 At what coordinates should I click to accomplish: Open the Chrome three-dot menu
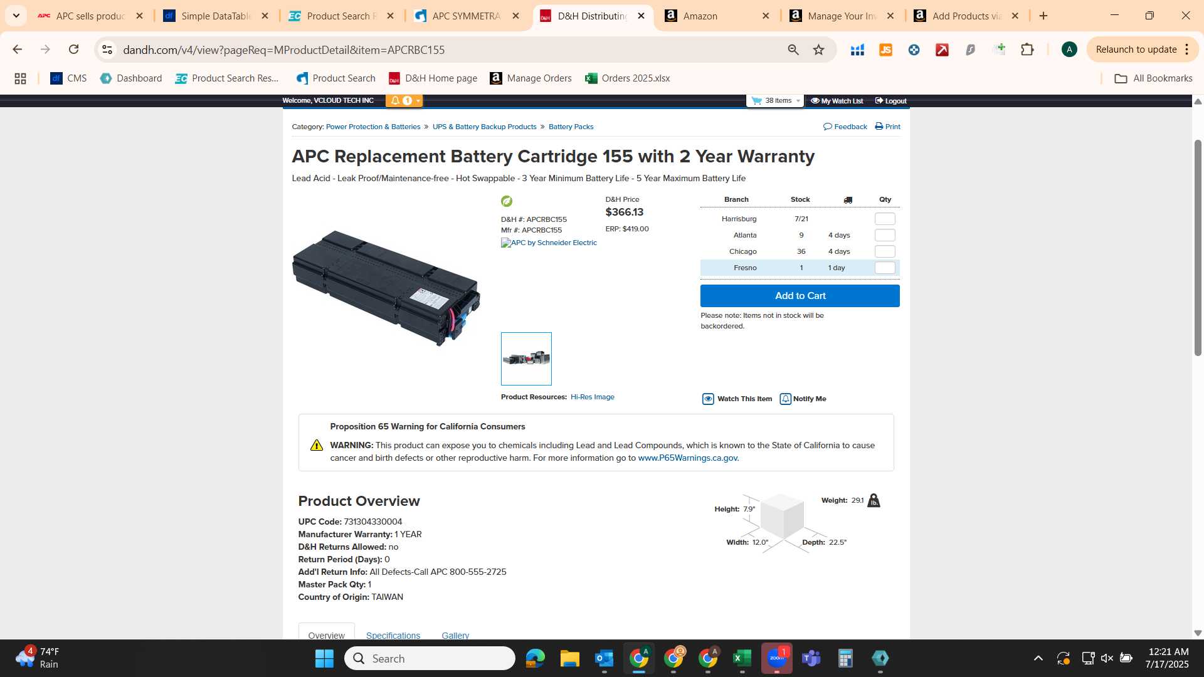point(1186,50)
